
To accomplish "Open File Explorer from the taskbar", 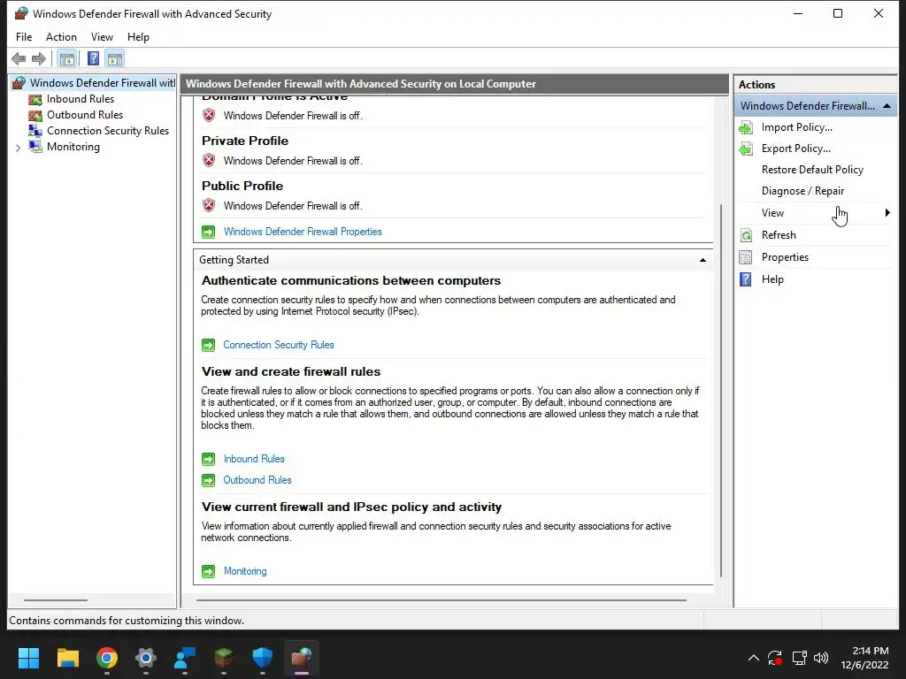I will (67, 658).
